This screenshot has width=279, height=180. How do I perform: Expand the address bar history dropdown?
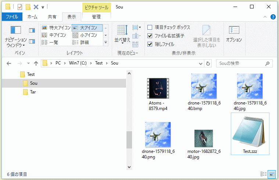click(201, 63)
